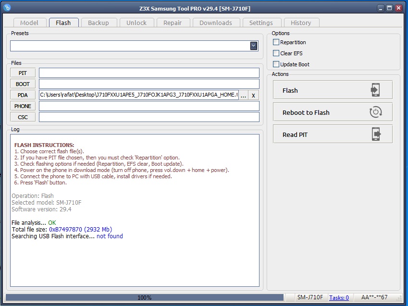The height and width of the screenshot is (306, 408).
Task: Click instruction line about PIT and Repartition
Action: (97, 158)
